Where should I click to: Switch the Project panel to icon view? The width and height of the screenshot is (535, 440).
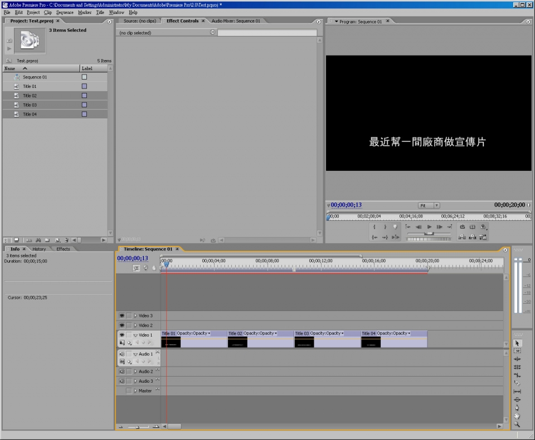tap(16, 240)
